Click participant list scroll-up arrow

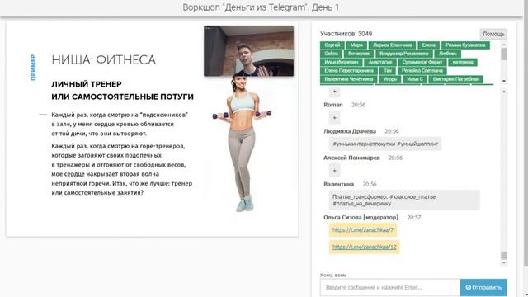tap(504, 45)
